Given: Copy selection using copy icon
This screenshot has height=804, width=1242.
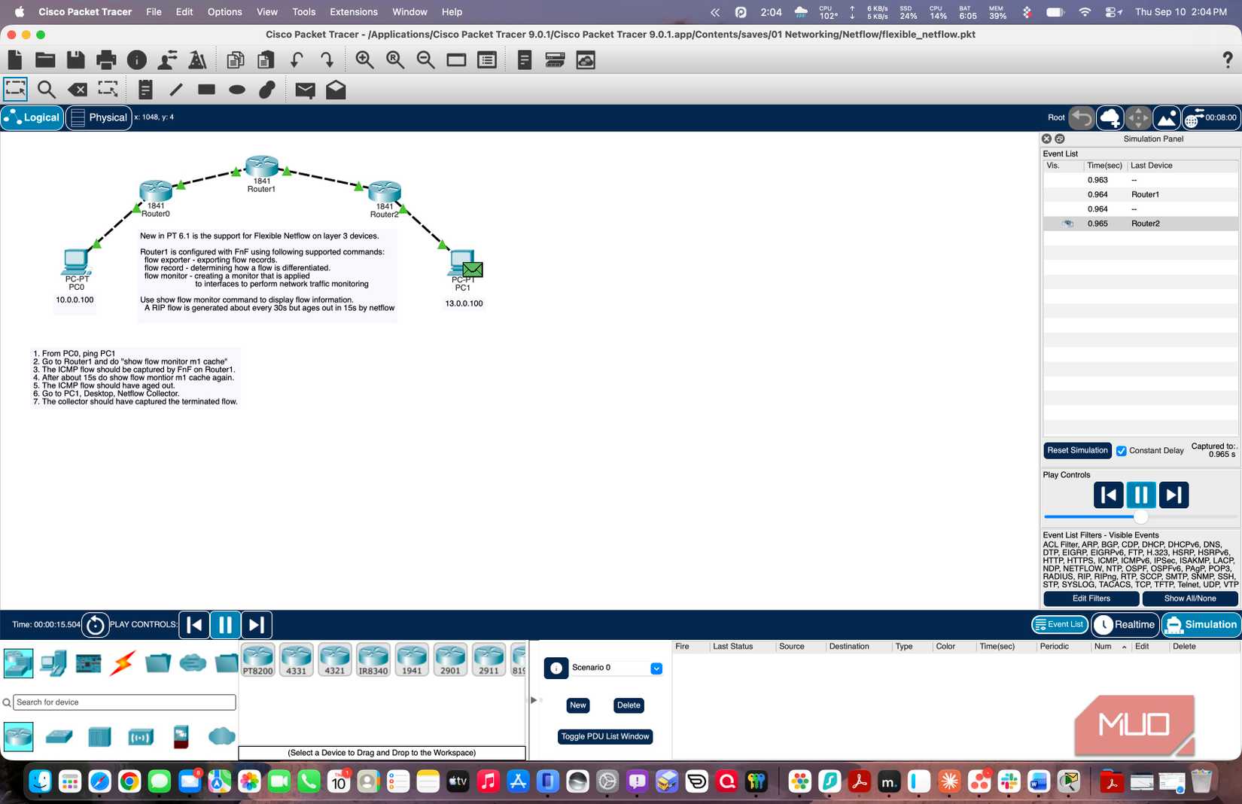Looking at the screenshot, I should (x=236, y=59).
